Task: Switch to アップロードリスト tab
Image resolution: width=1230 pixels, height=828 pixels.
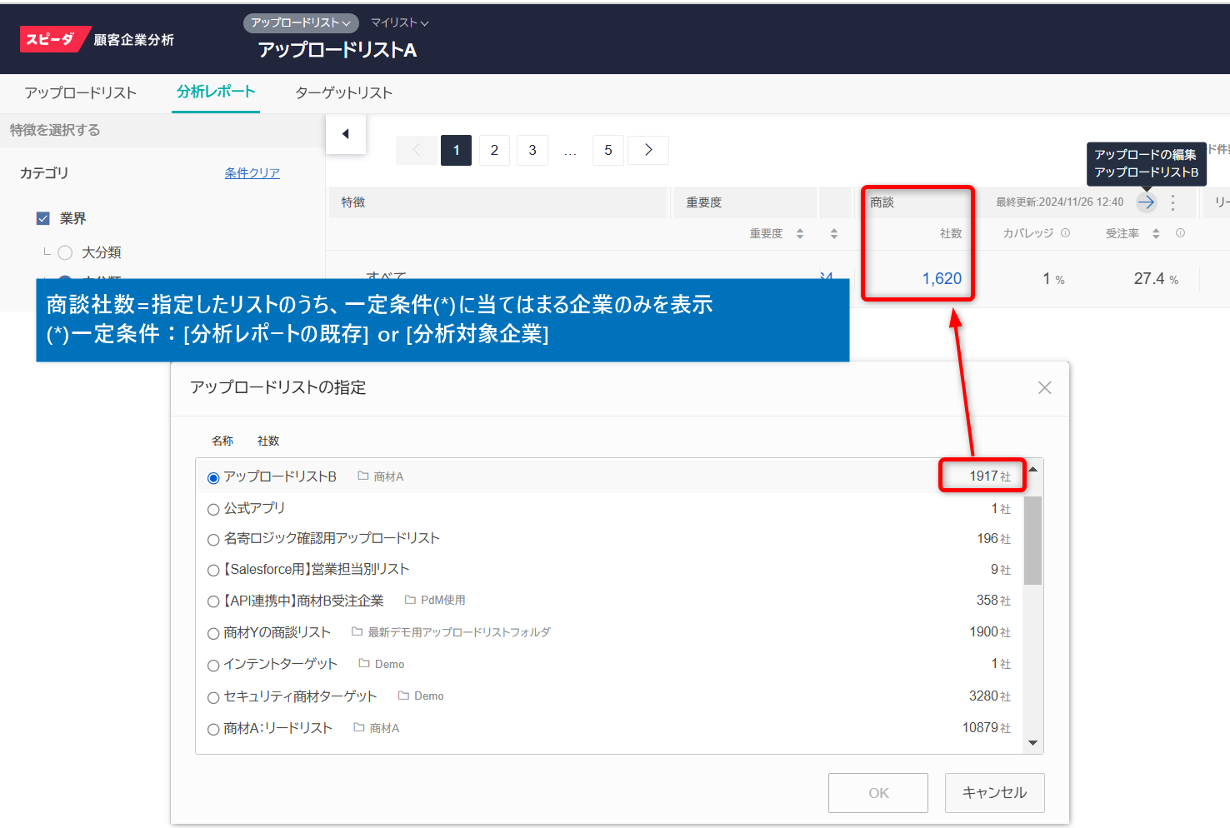Action: pyautogui.click(x=81, y=92)
